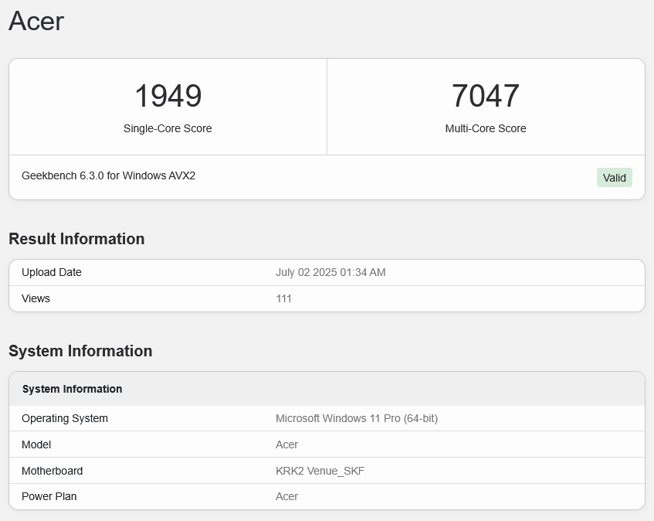Select the view count 111

pyautogui.click(x=283, y=298)
